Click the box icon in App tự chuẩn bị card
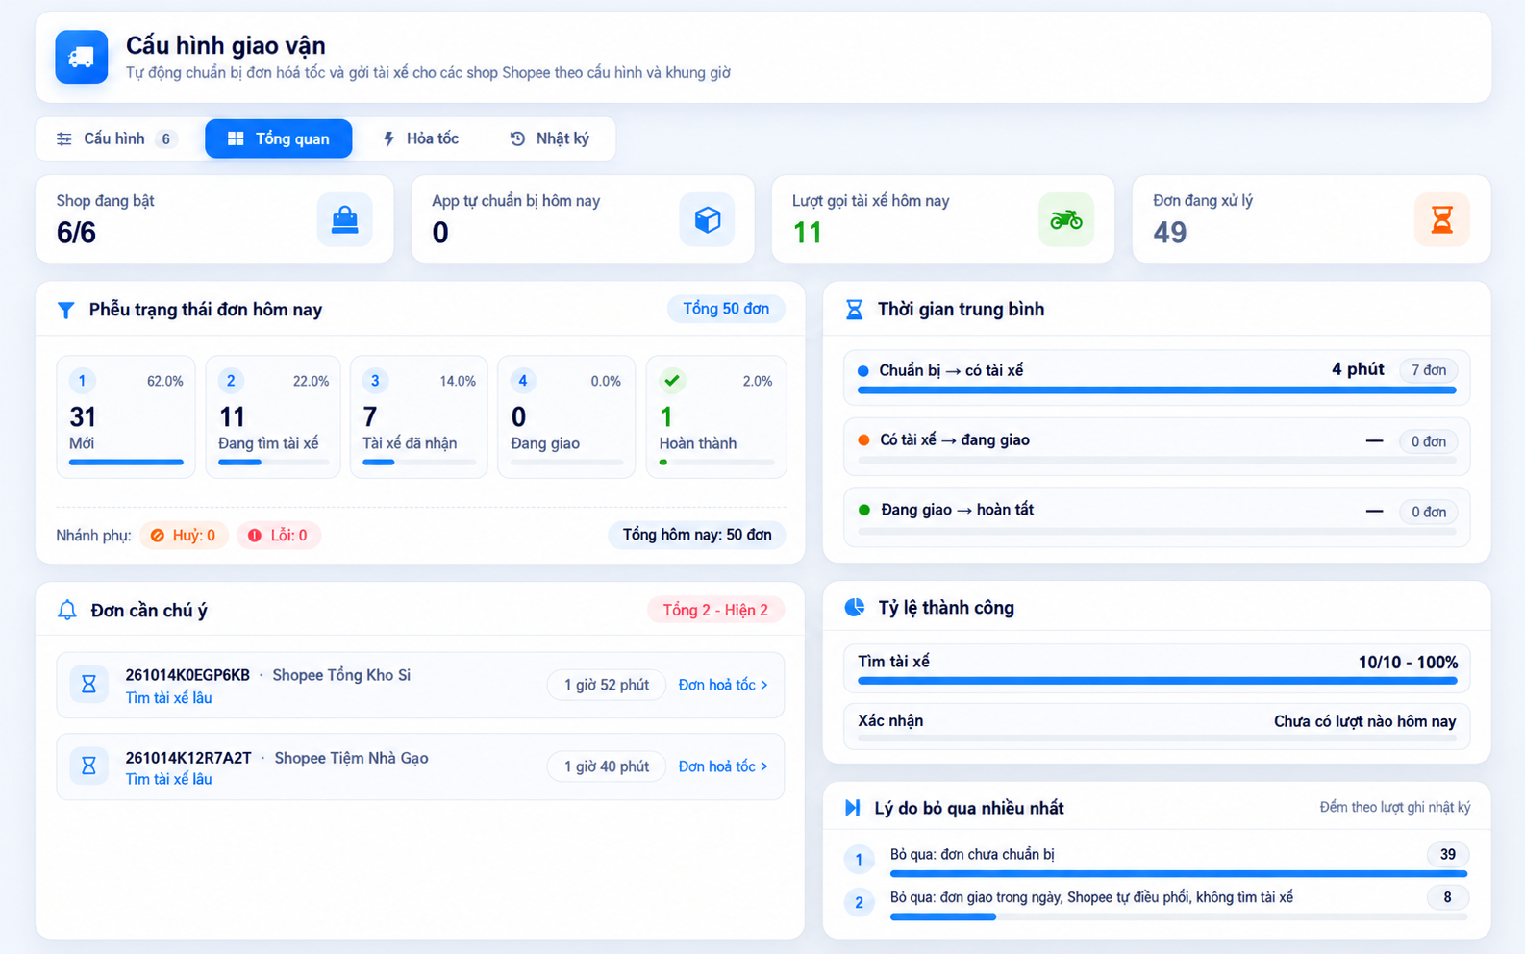 click(707, 220)
